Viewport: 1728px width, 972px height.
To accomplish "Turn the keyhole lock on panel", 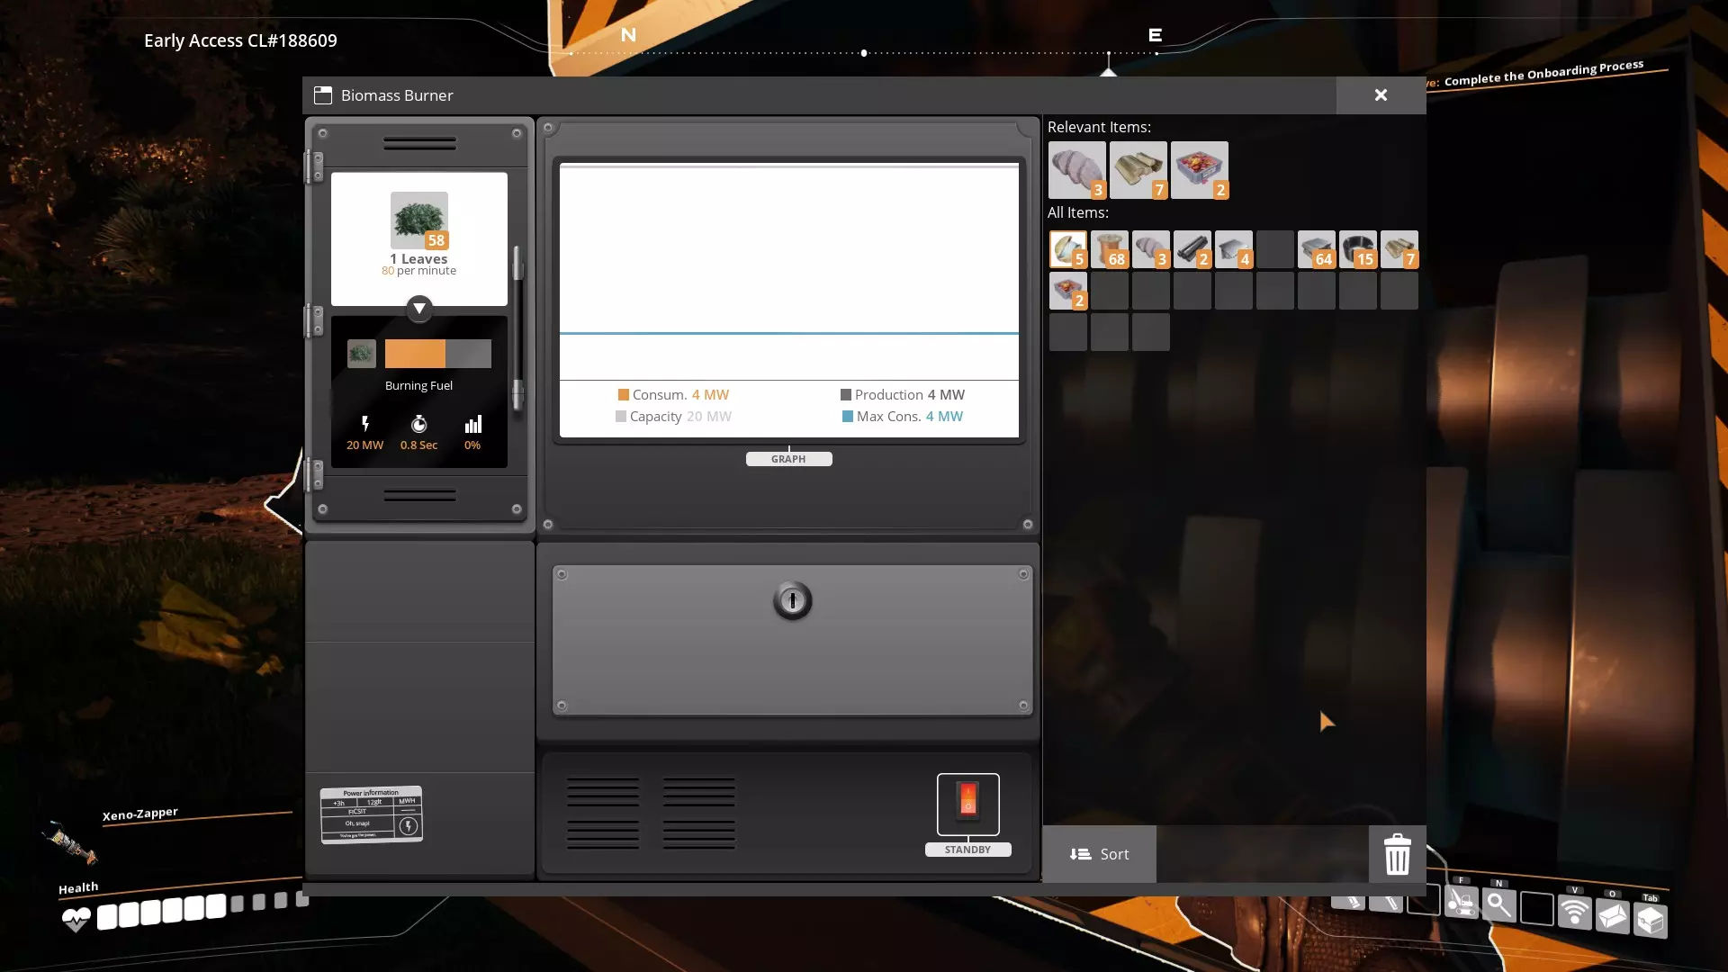I will 792,600.
